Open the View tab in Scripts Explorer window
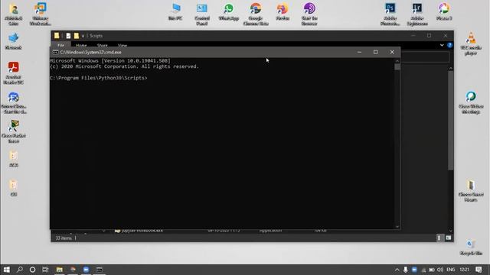Image resolution: width=490 pixels, height=275 pixels. [122, 46]
